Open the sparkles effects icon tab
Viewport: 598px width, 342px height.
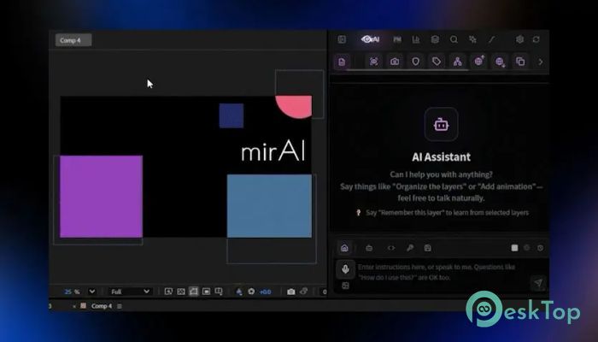[472, 39]
